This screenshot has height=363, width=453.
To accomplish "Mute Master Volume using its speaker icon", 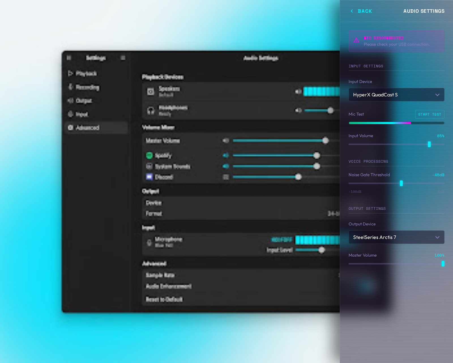I will click(226, 140).
